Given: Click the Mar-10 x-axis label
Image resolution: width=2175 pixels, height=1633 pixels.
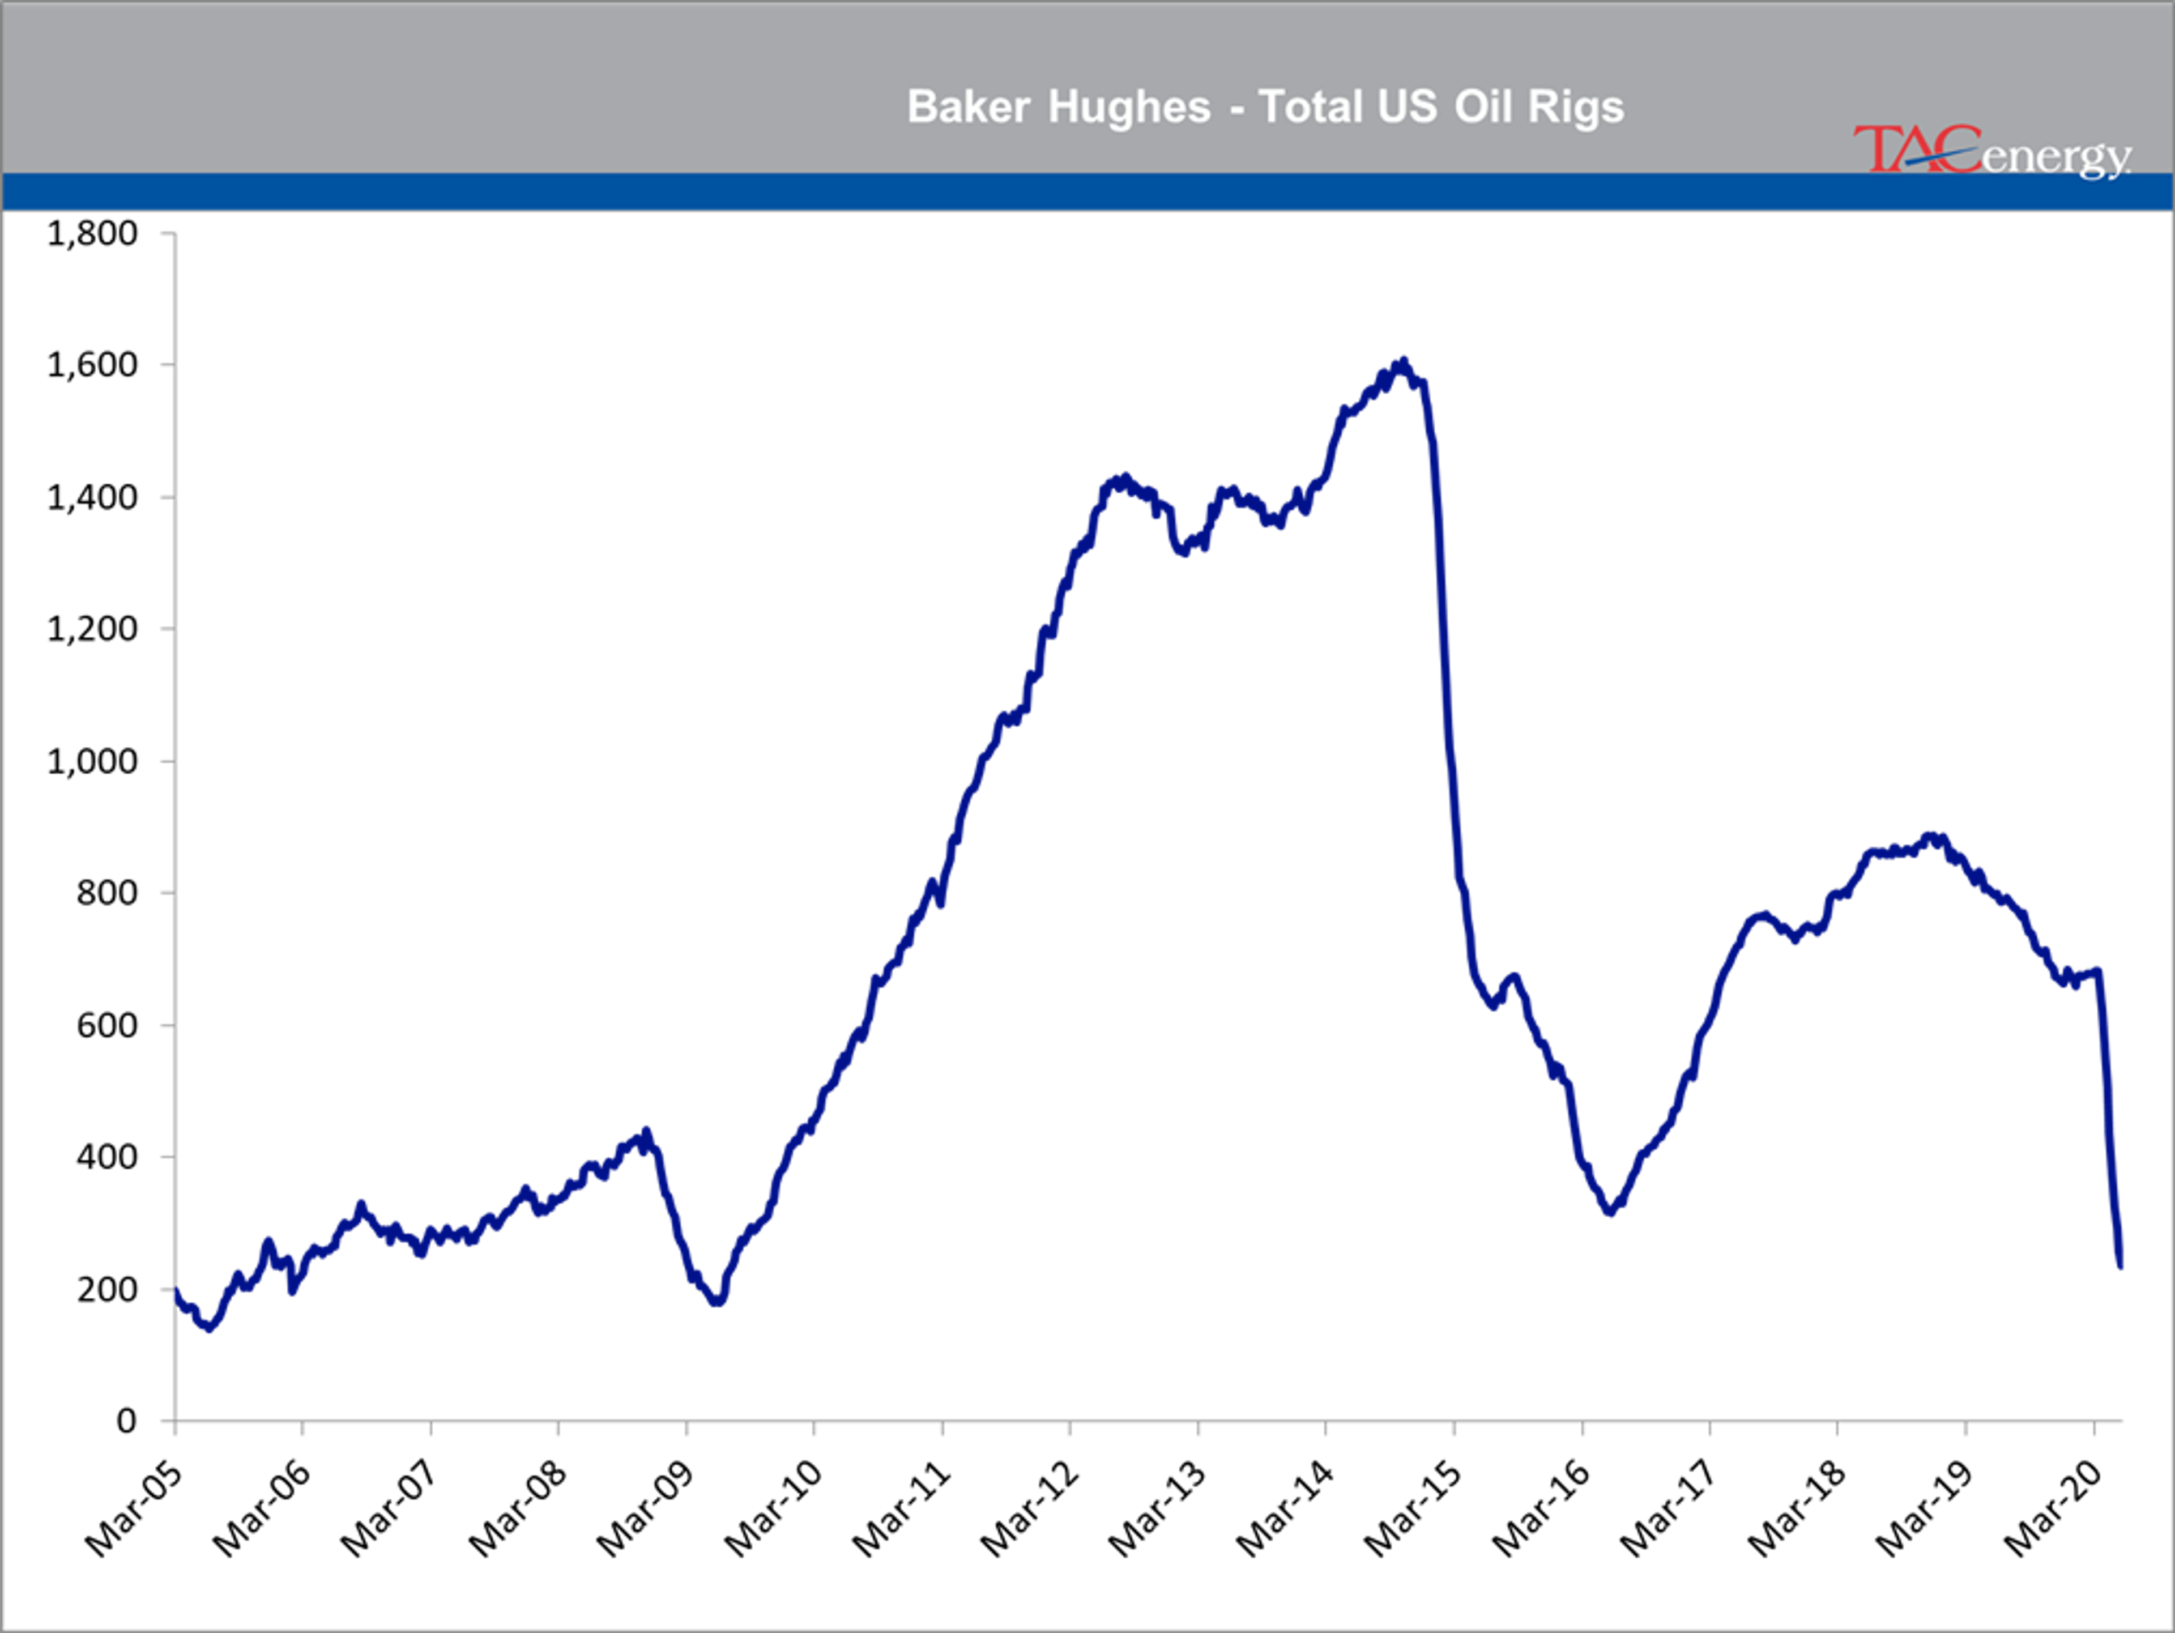Looking at the screenshot, I should 773,1509.
